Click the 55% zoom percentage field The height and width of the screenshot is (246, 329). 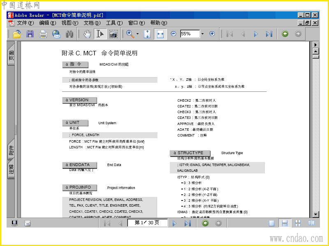pyautogui.click(x=190, y=34)
